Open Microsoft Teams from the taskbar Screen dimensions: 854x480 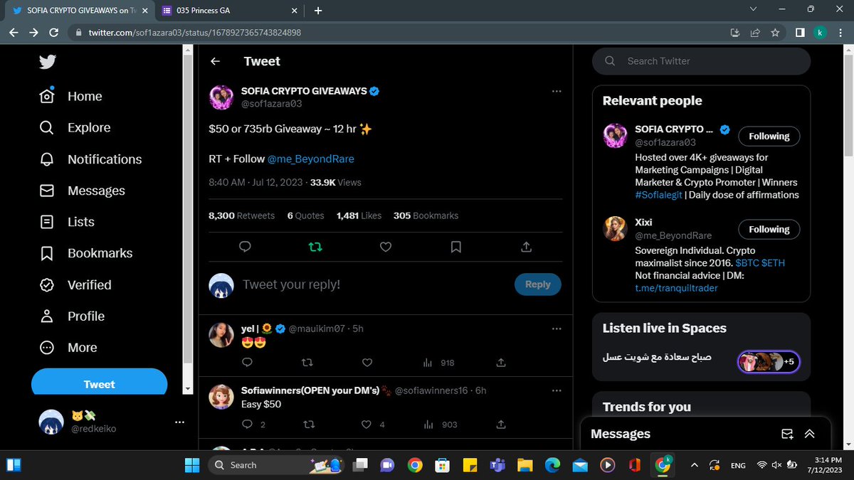coord(497,465)
